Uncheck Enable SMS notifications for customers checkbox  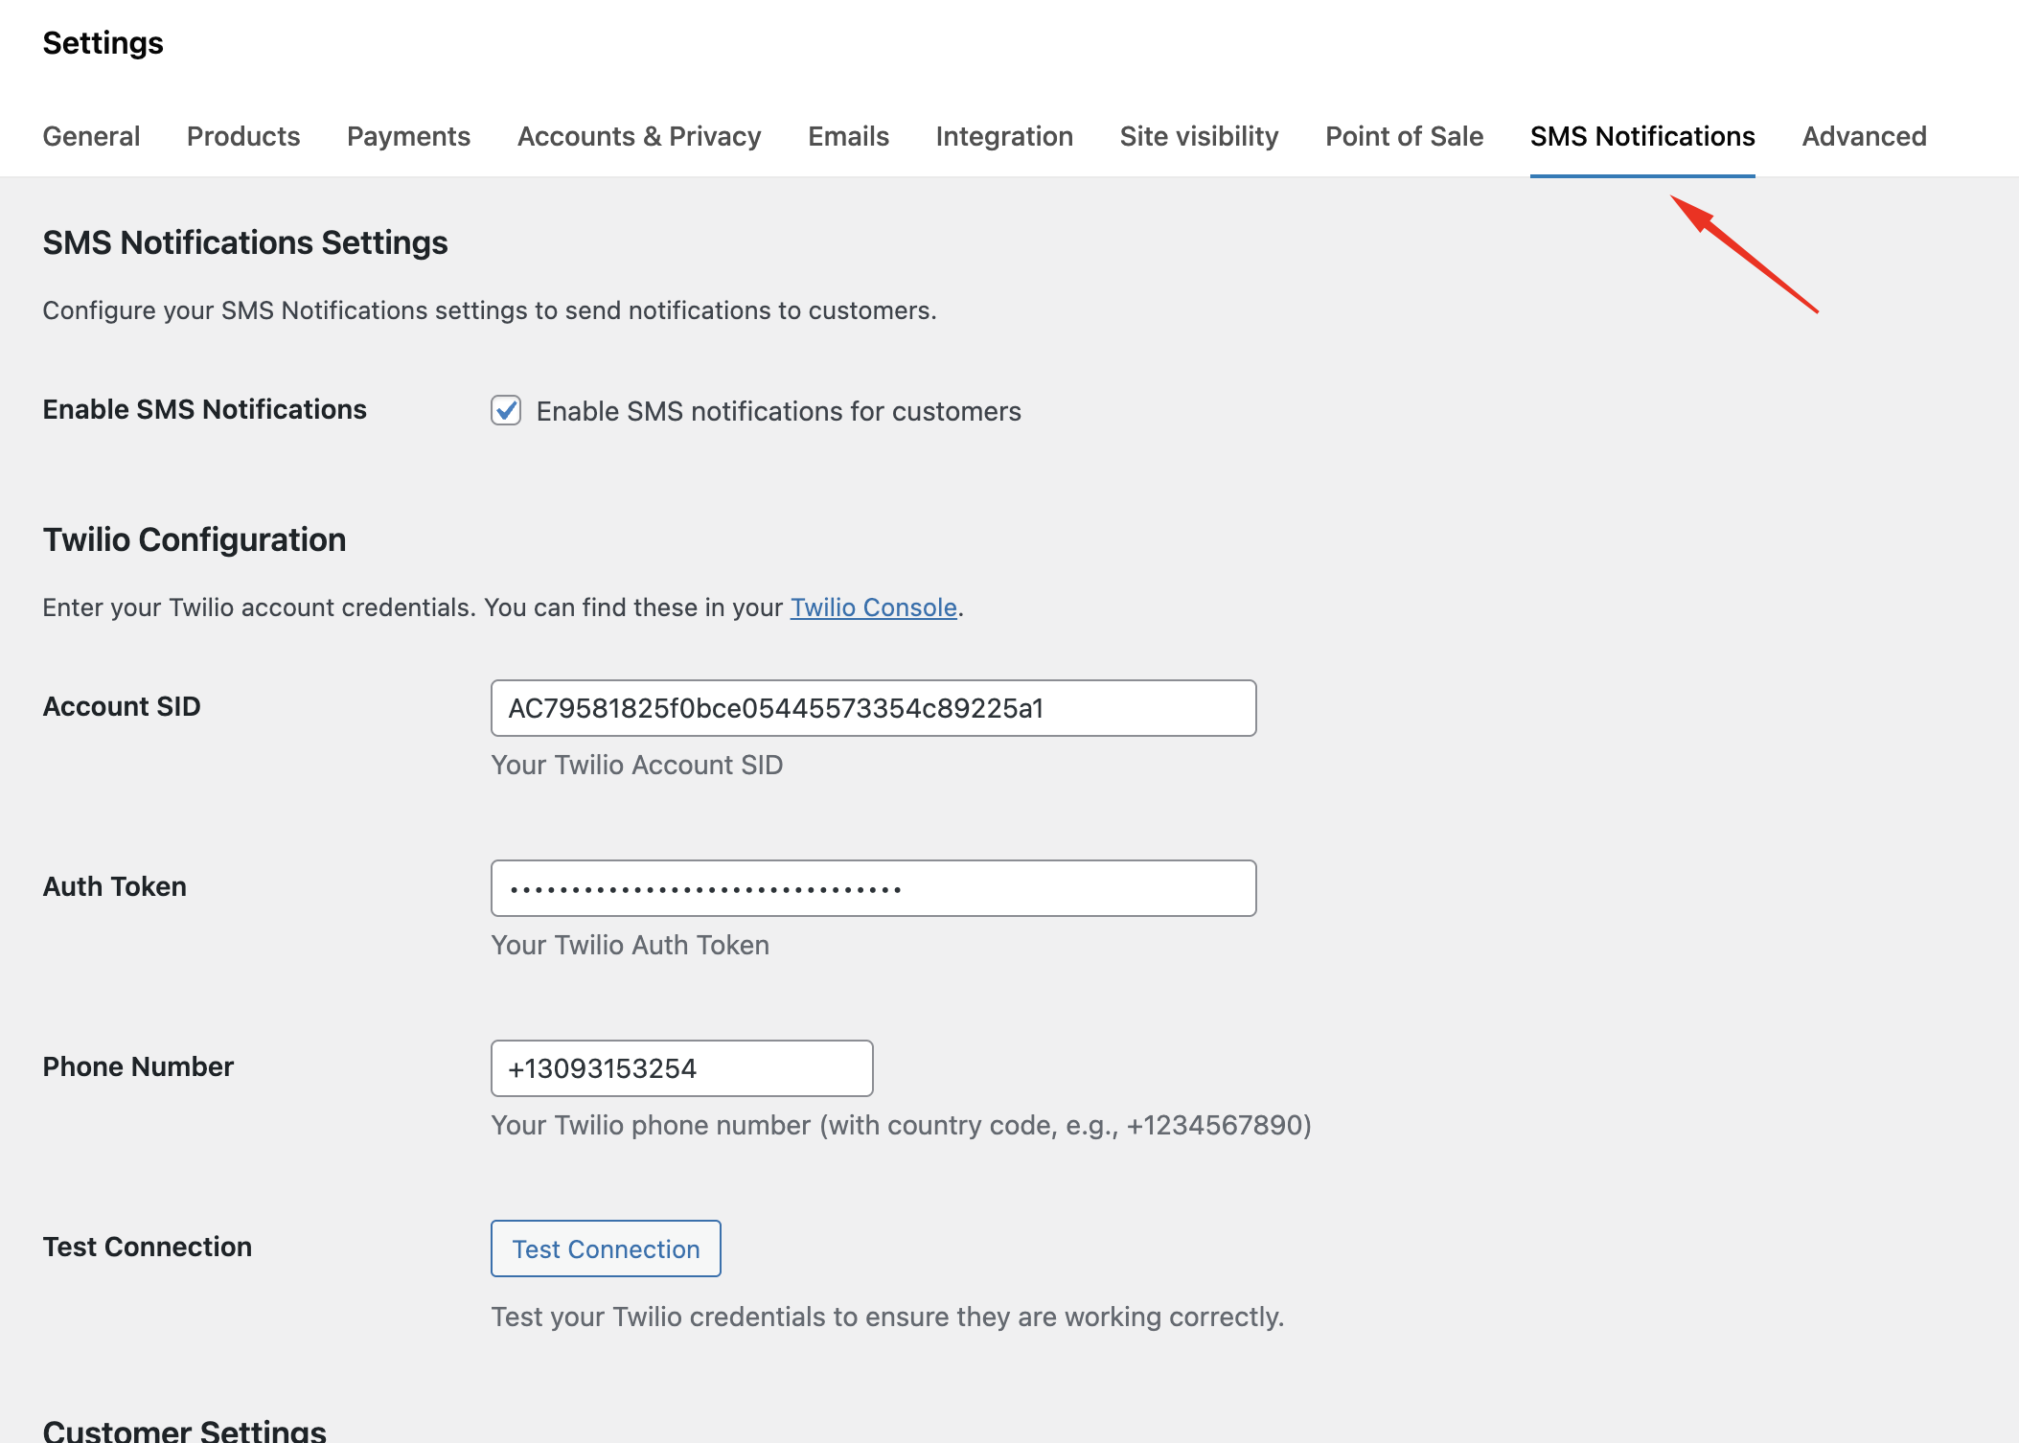coord(506,411)
